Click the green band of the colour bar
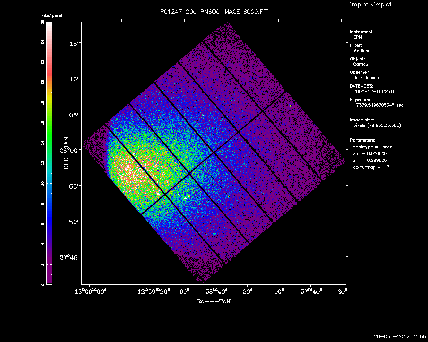The height and width of the screenshot is (342, 428). (x=49, y=134)
